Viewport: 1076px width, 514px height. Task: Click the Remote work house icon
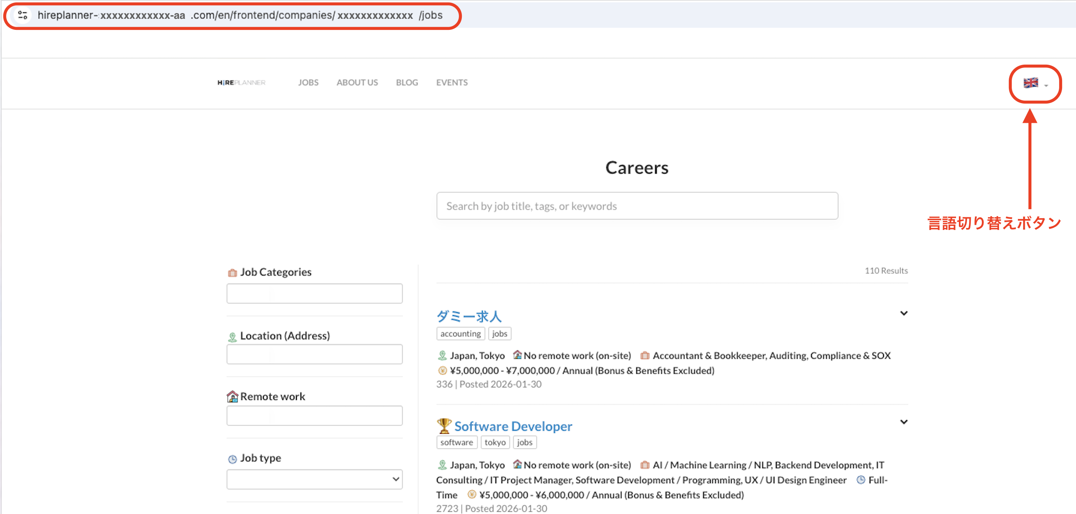[x=232, y=397]
